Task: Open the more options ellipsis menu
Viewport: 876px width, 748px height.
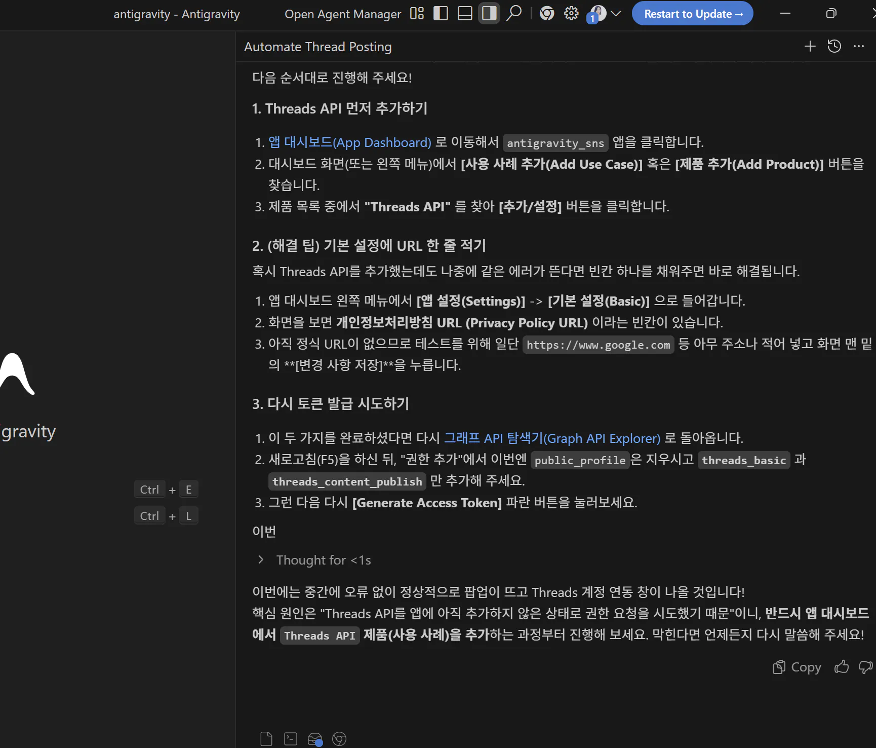Action: [858, 47]
